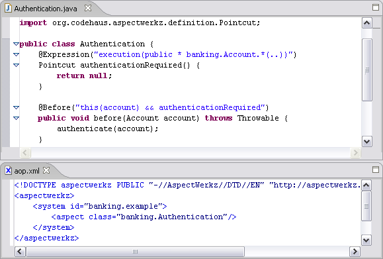
Task: Click the word "throws" in before method
Action: (218, 118)
